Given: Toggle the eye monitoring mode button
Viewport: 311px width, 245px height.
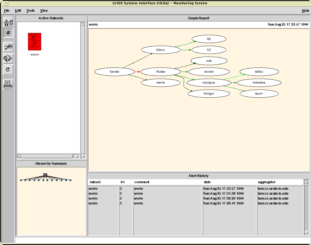Looking at the screenshot, I should tap(8, 33).
